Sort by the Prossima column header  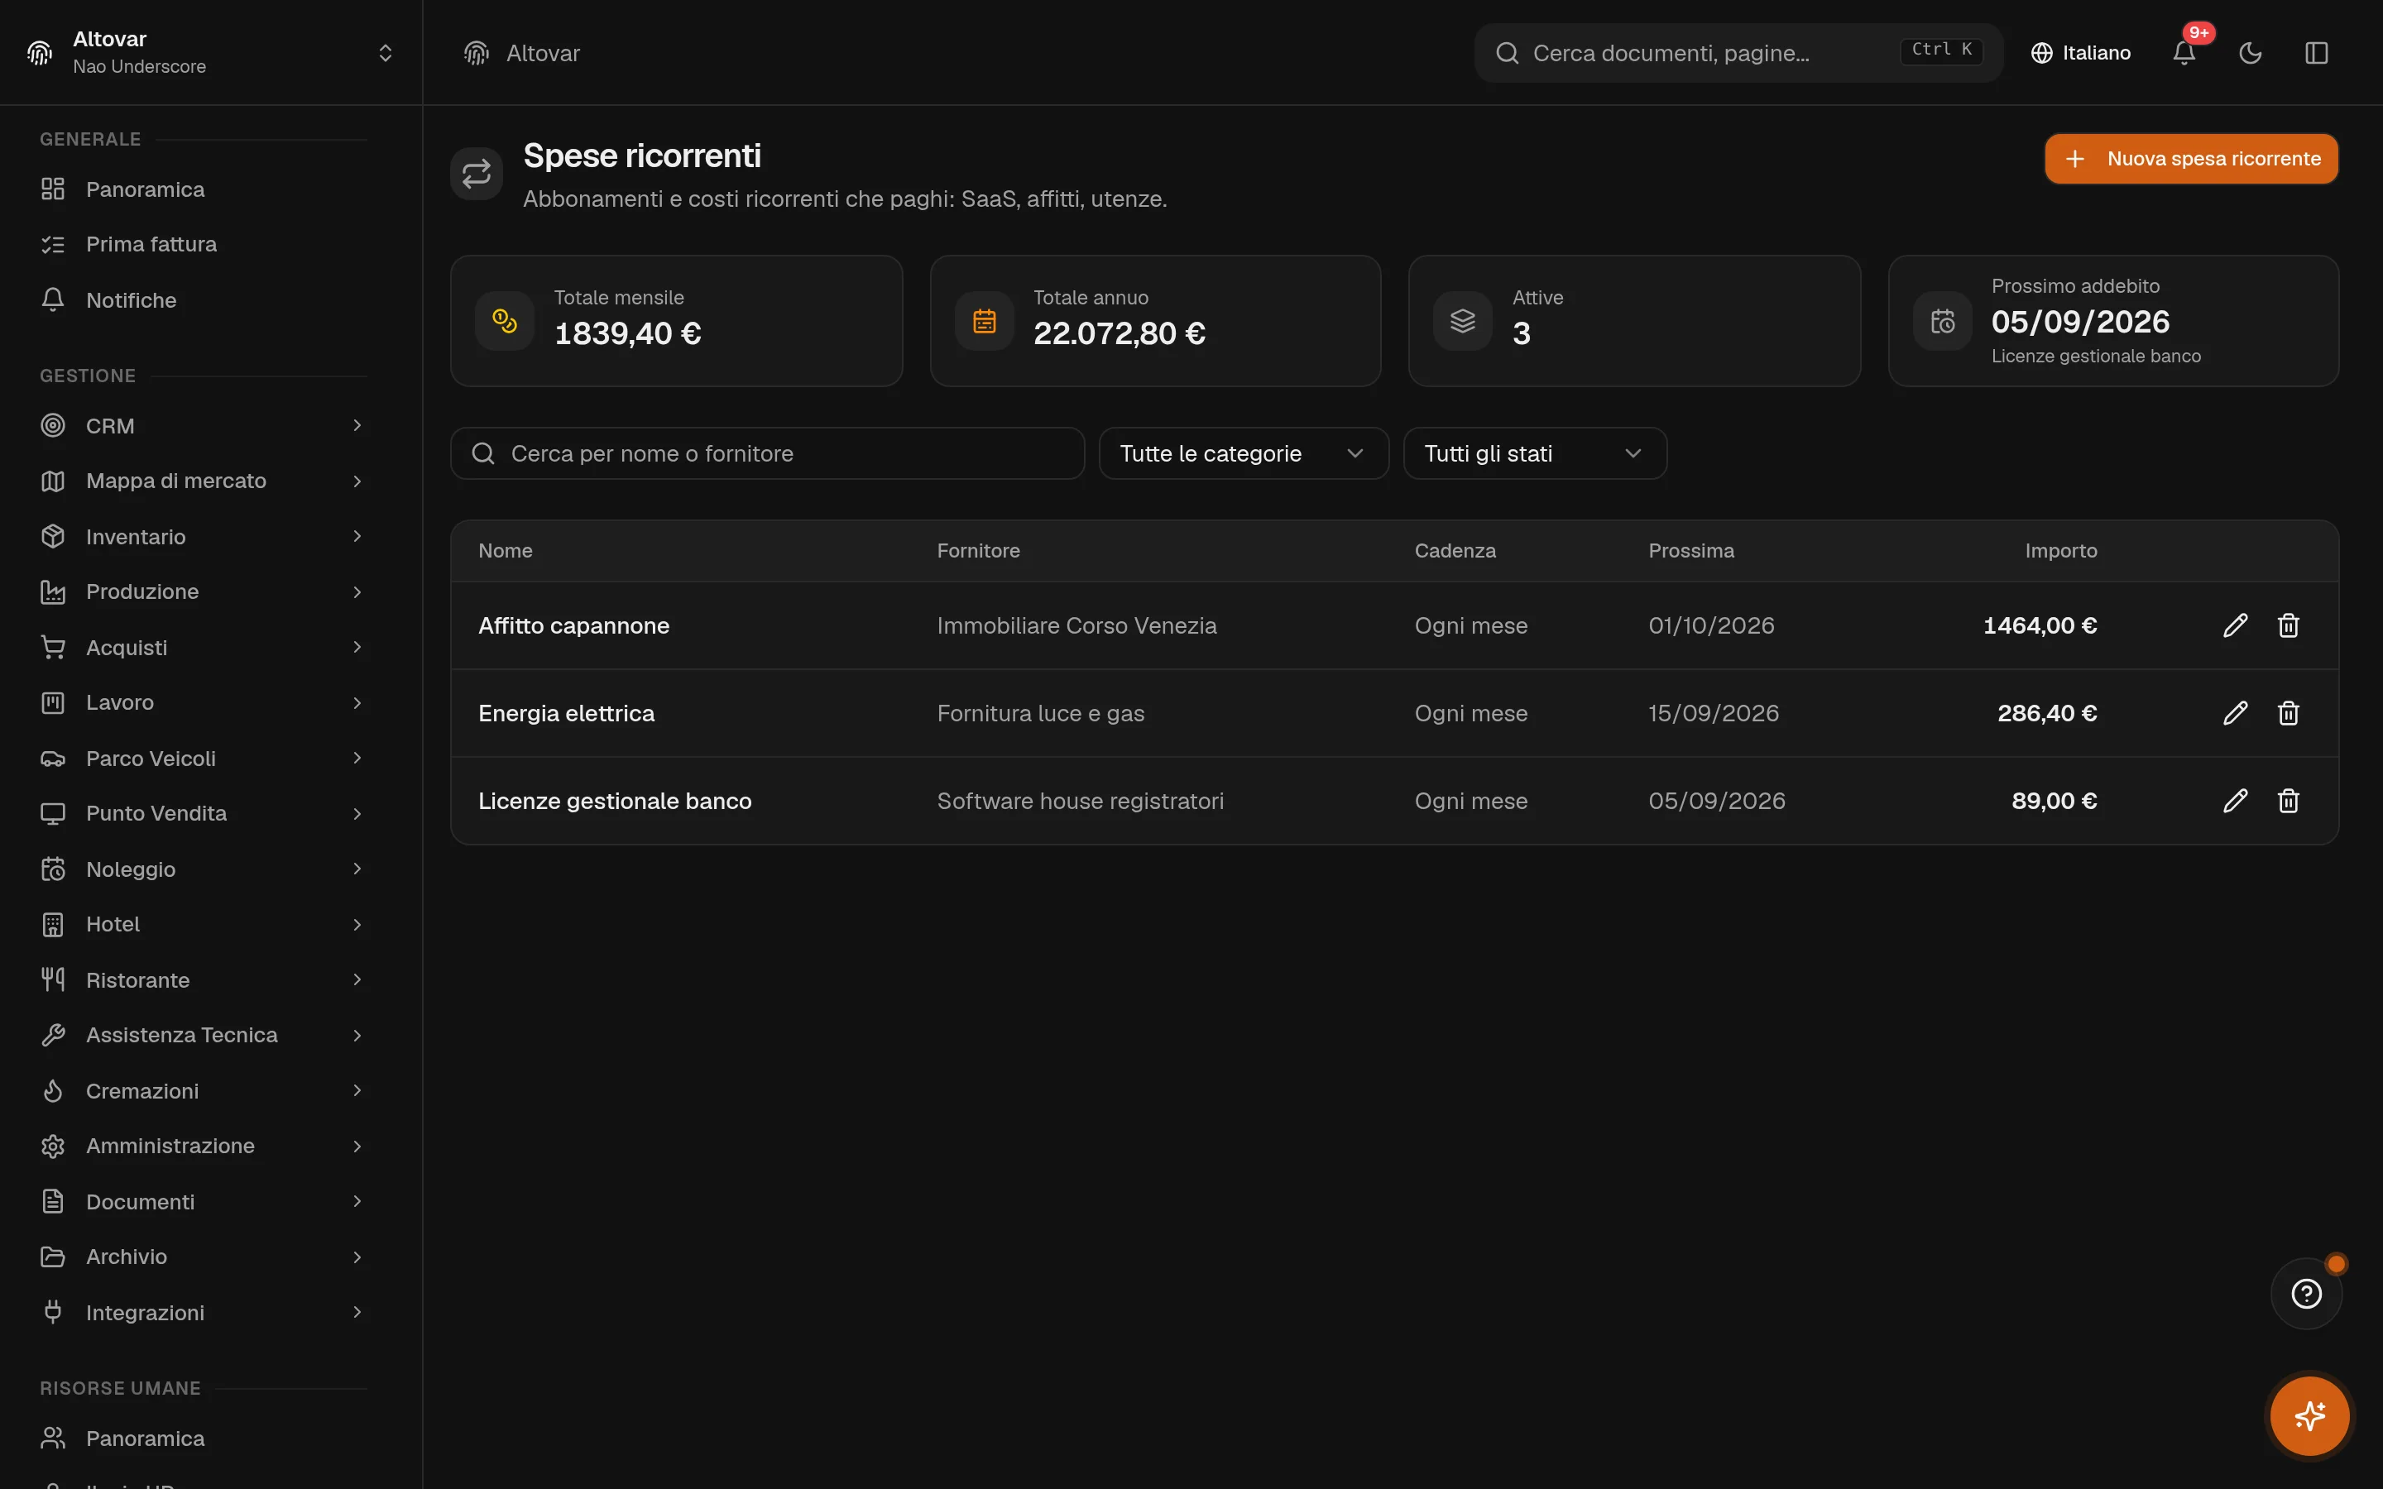1690,550
